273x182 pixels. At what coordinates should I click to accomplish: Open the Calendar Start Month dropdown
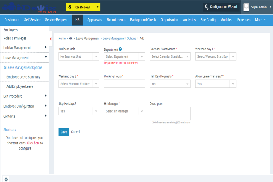tap(170, 56)
